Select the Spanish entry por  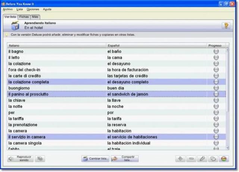click(111, 113)
